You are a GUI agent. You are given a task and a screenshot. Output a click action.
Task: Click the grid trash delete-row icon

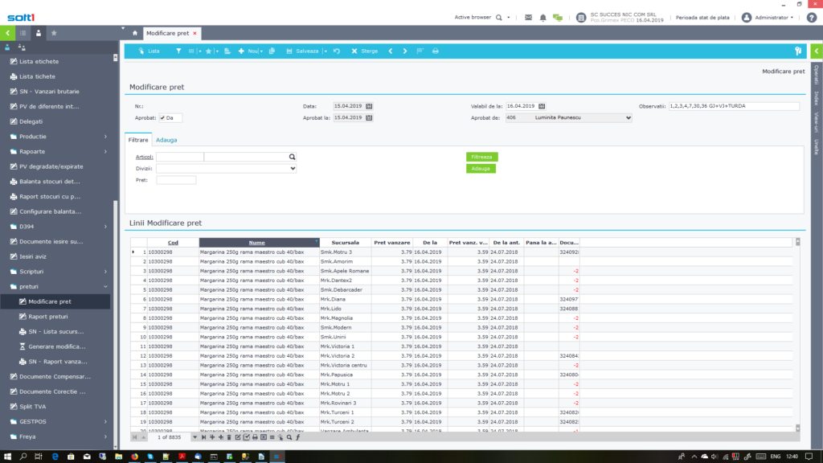[229, 436]
